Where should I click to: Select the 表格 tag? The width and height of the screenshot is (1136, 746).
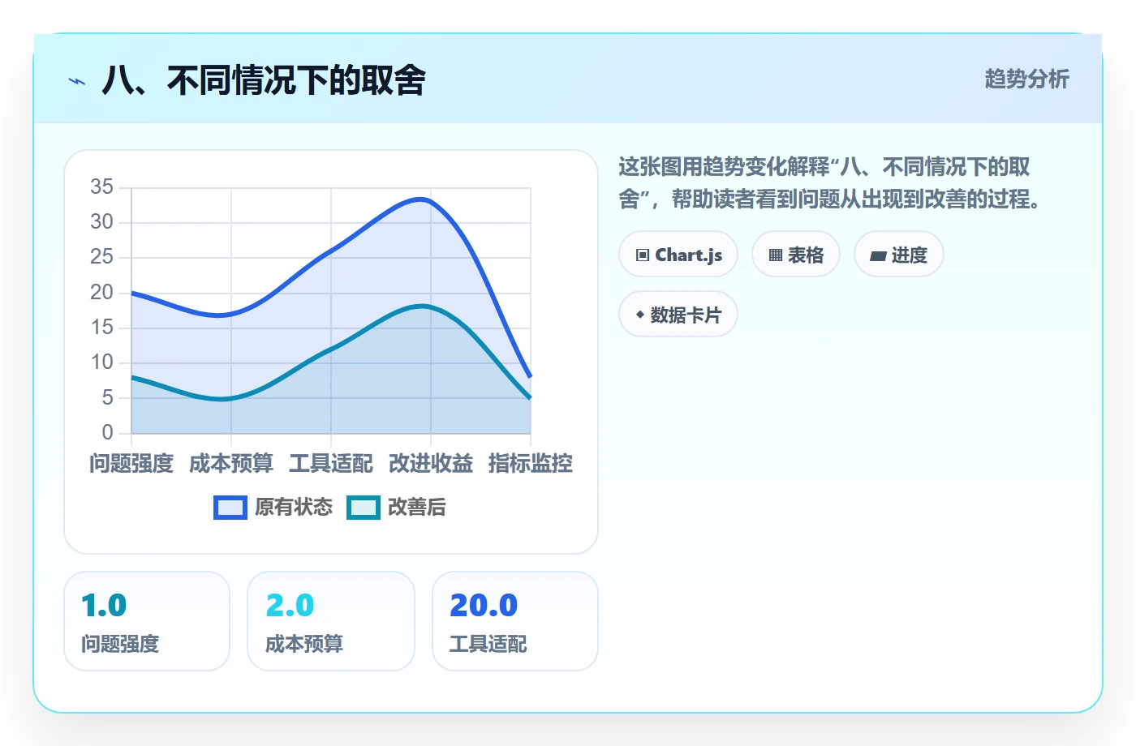(x=796, y=255)
